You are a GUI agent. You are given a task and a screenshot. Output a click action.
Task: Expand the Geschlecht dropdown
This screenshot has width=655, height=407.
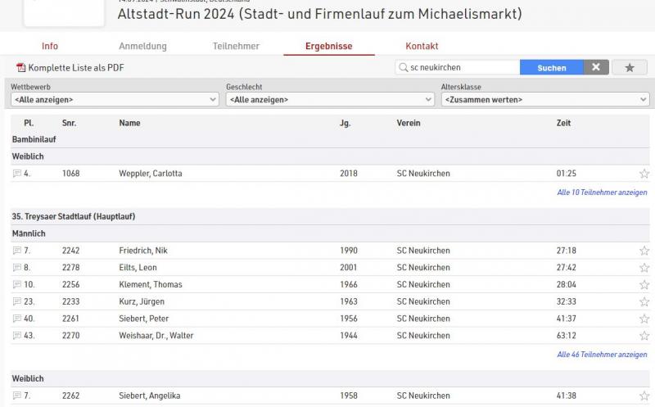[330, 99]
